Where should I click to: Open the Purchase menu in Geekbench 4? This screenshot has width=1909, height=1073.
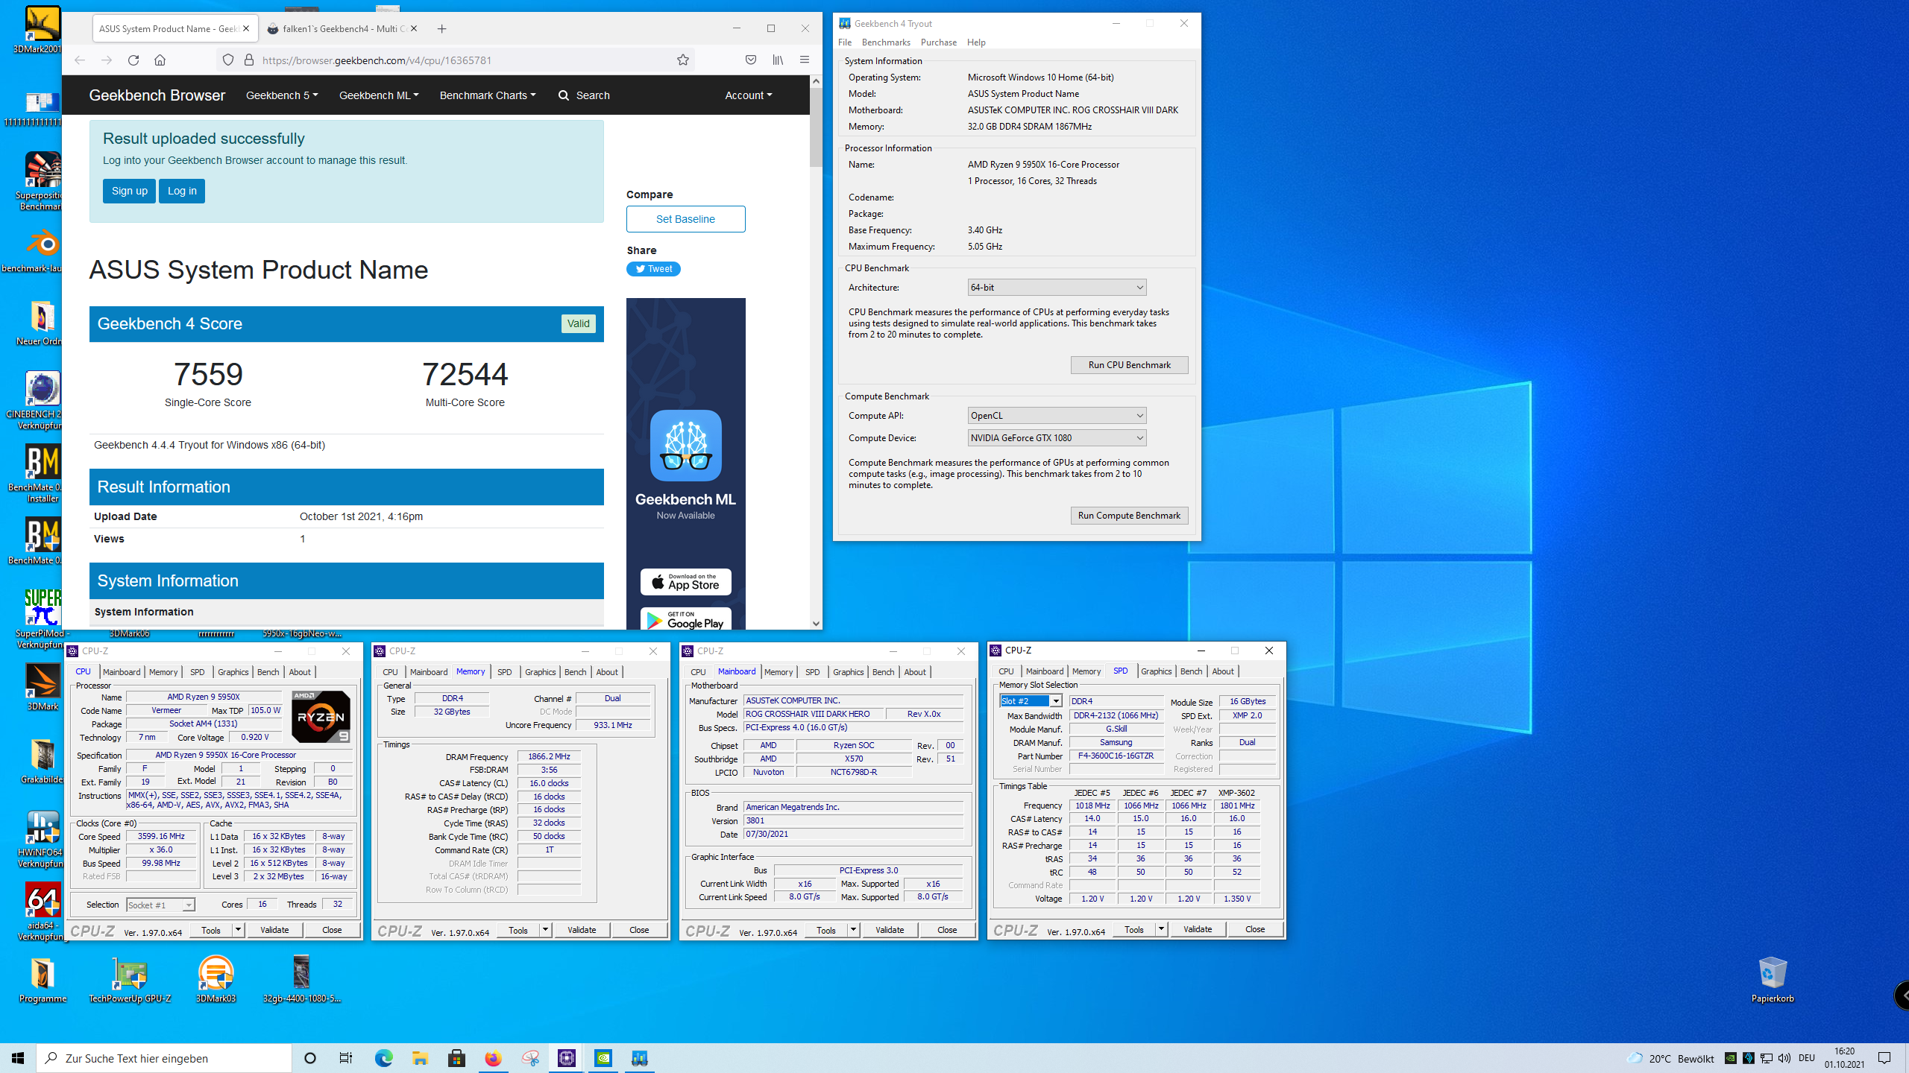938,42
